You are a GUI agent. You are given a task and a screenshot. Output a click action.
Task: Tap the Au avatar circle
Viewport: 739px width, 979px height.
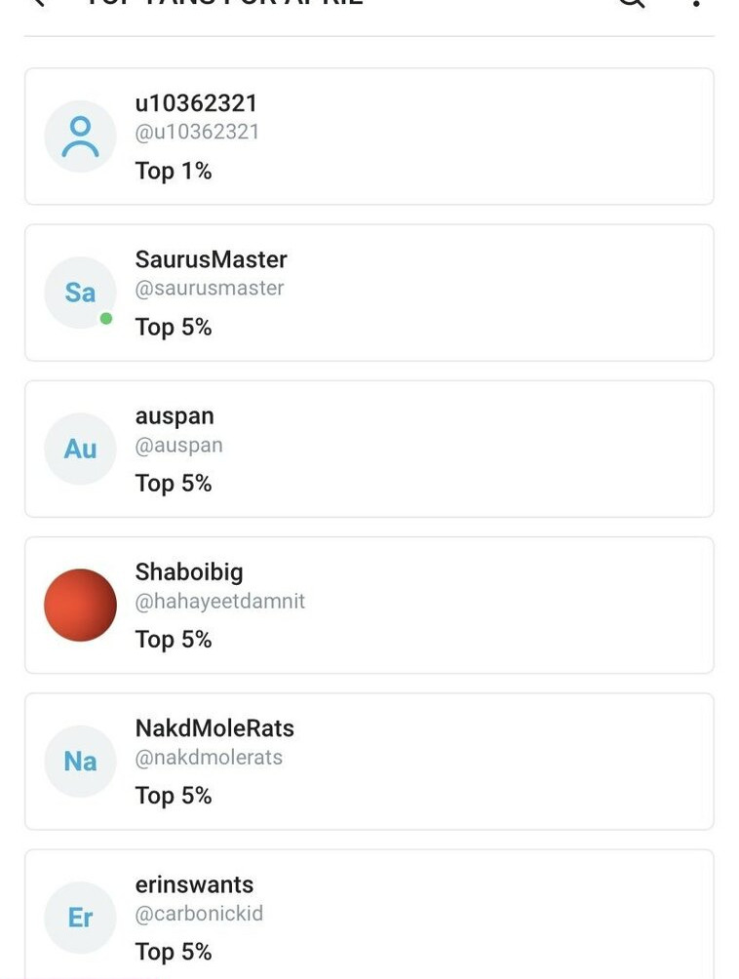click(x=80, y=449)
